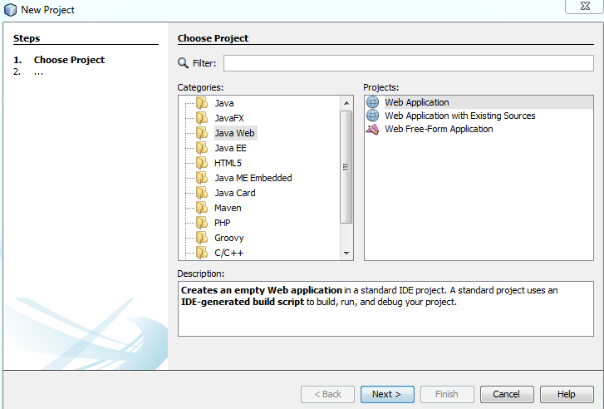Cancel the New Project wizard
The width and height of the screenshot is (604, 409).
[506, 394]
